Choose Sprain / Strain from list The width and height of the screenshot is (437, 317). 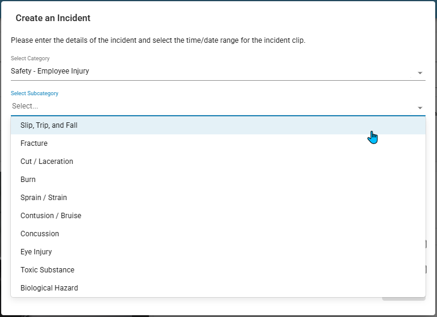[218, 198]
